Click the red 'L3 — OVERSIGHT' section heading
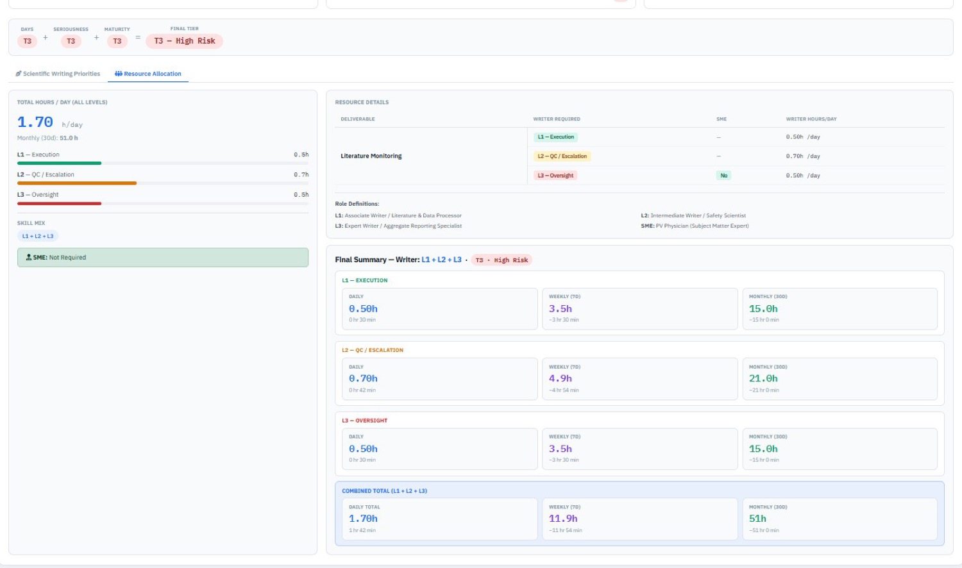Screen dimensions: 962x568 (x=365, y=421)
